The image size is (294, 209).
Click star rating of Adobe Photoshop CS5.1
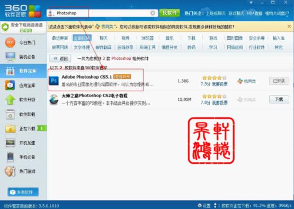[x=215, y=78]
